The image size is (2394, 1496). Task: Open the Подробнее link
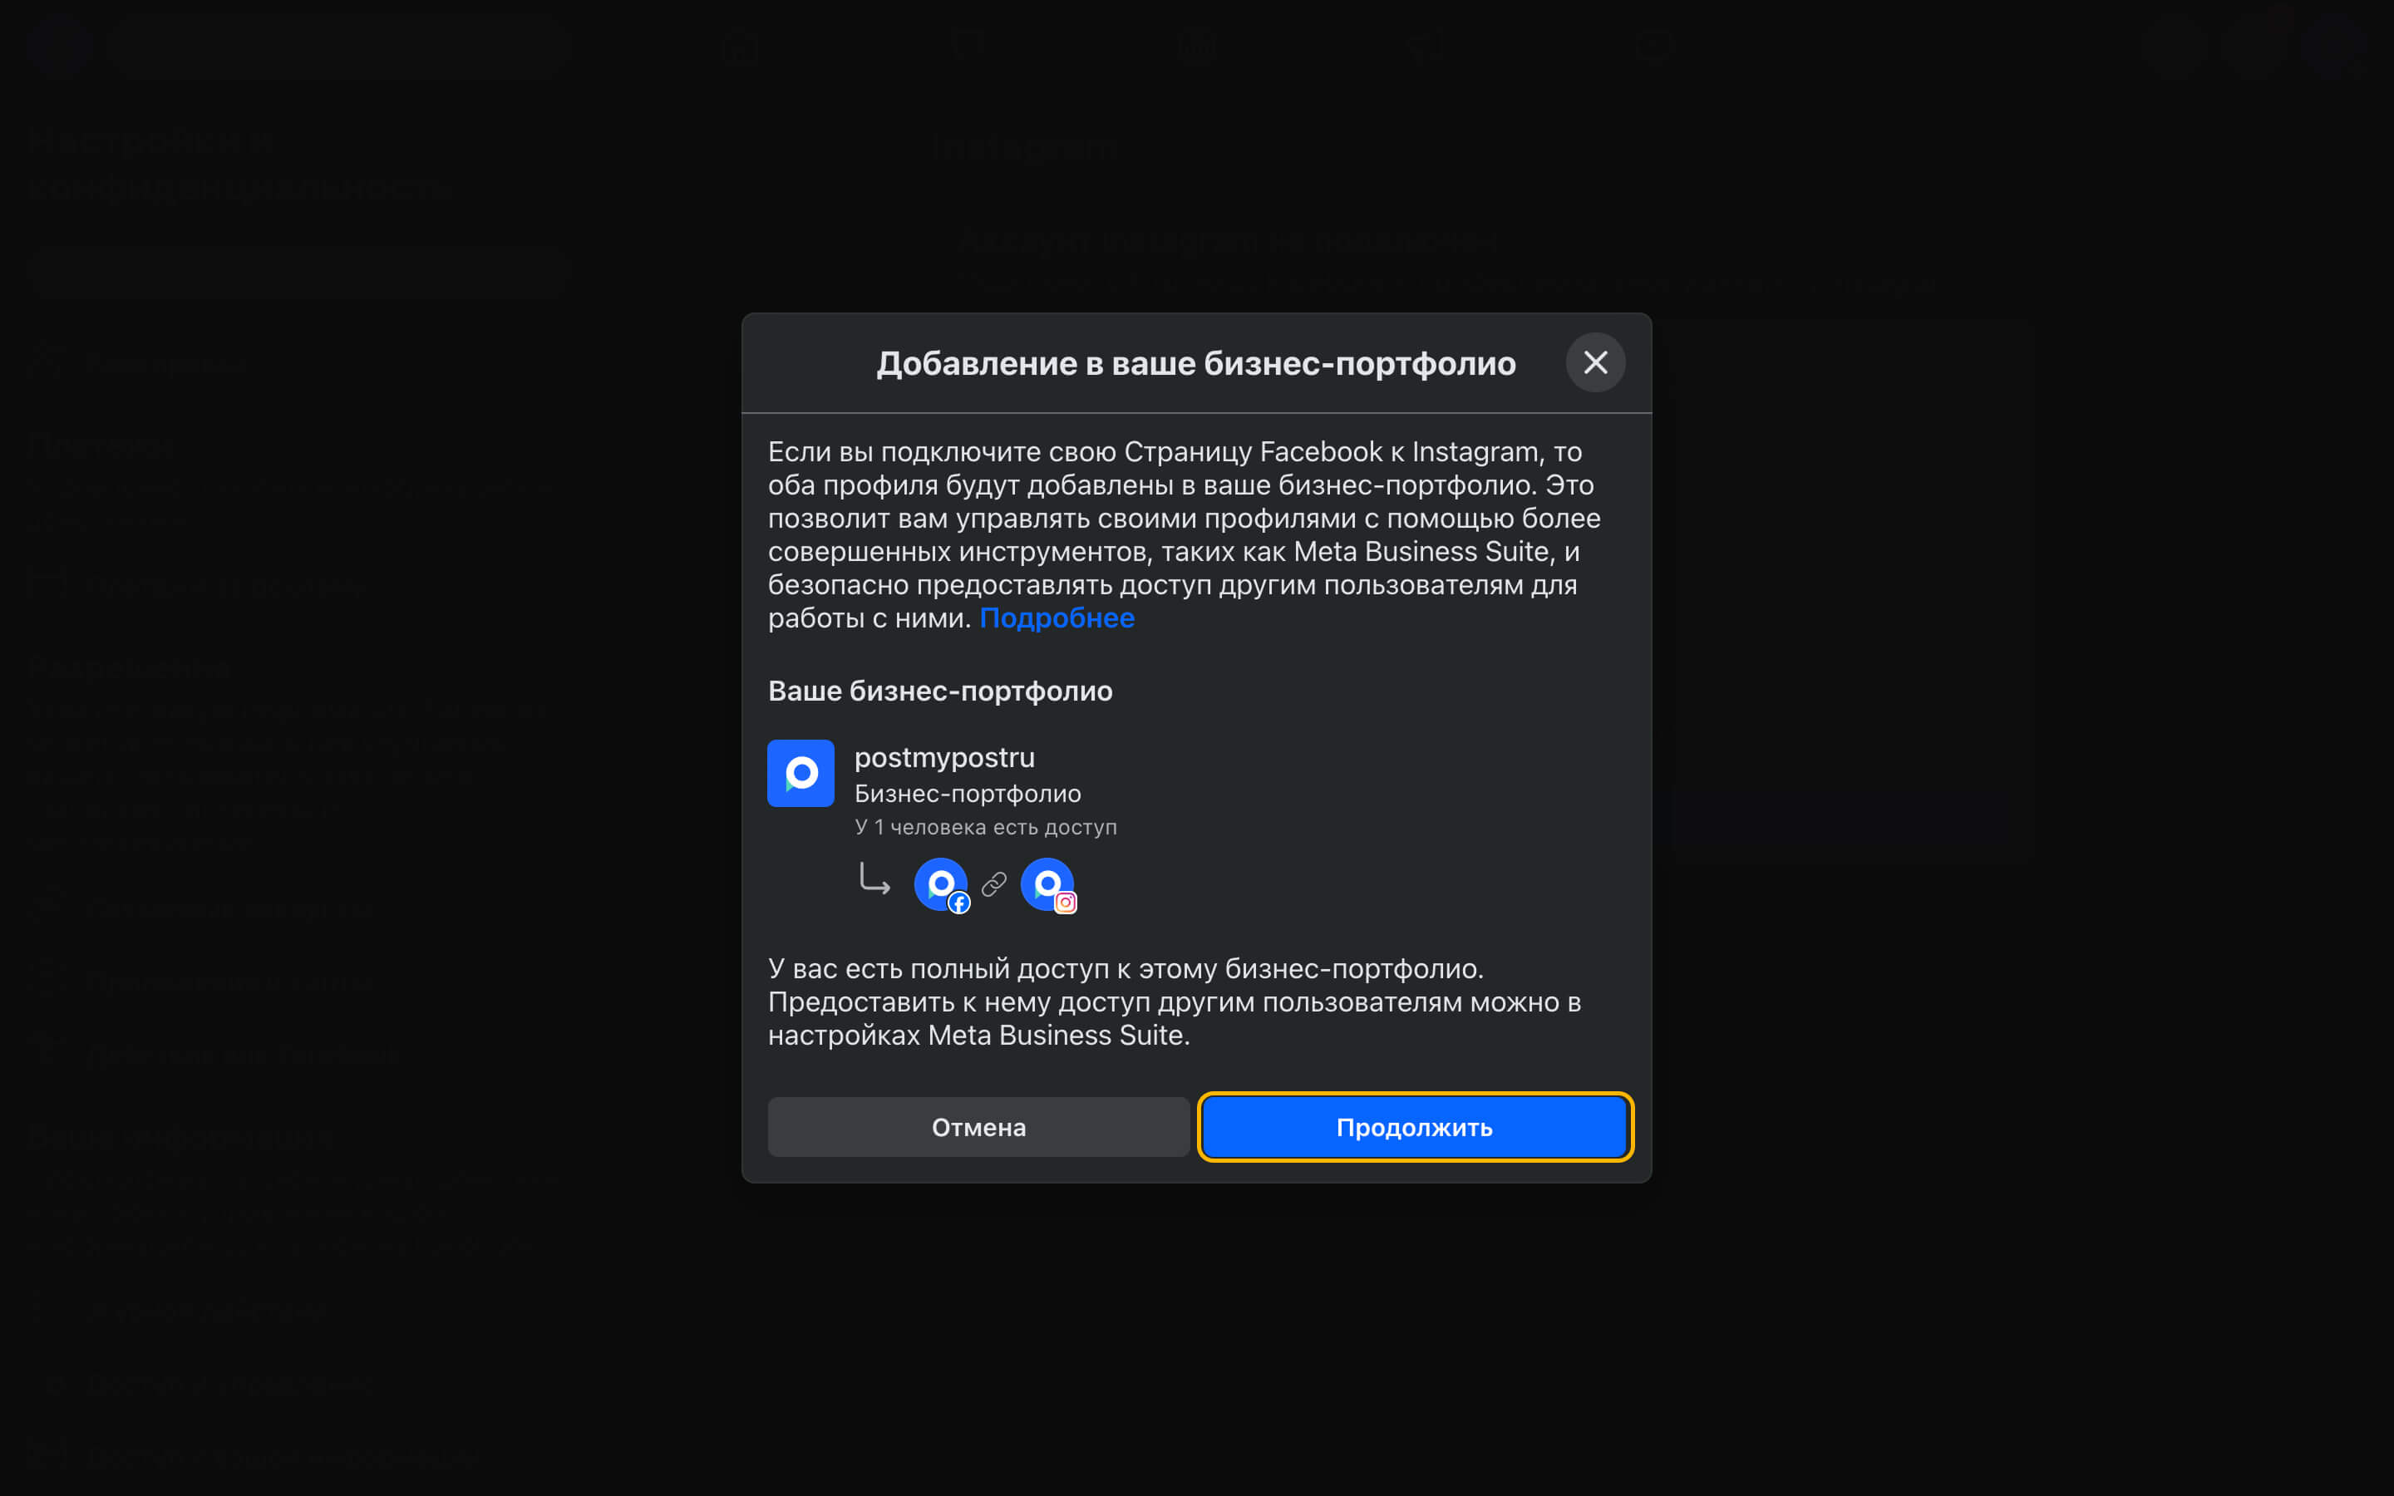click(x=1056, y=618)
